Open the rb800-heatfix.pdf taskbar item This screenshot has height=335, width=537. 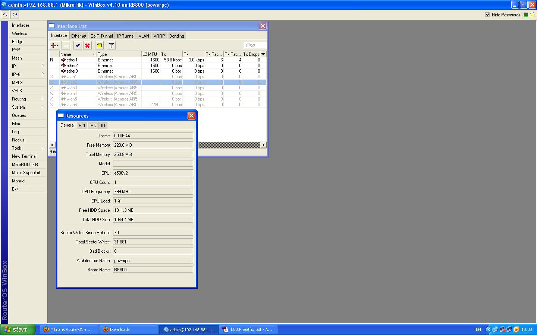tap(248, 329)
